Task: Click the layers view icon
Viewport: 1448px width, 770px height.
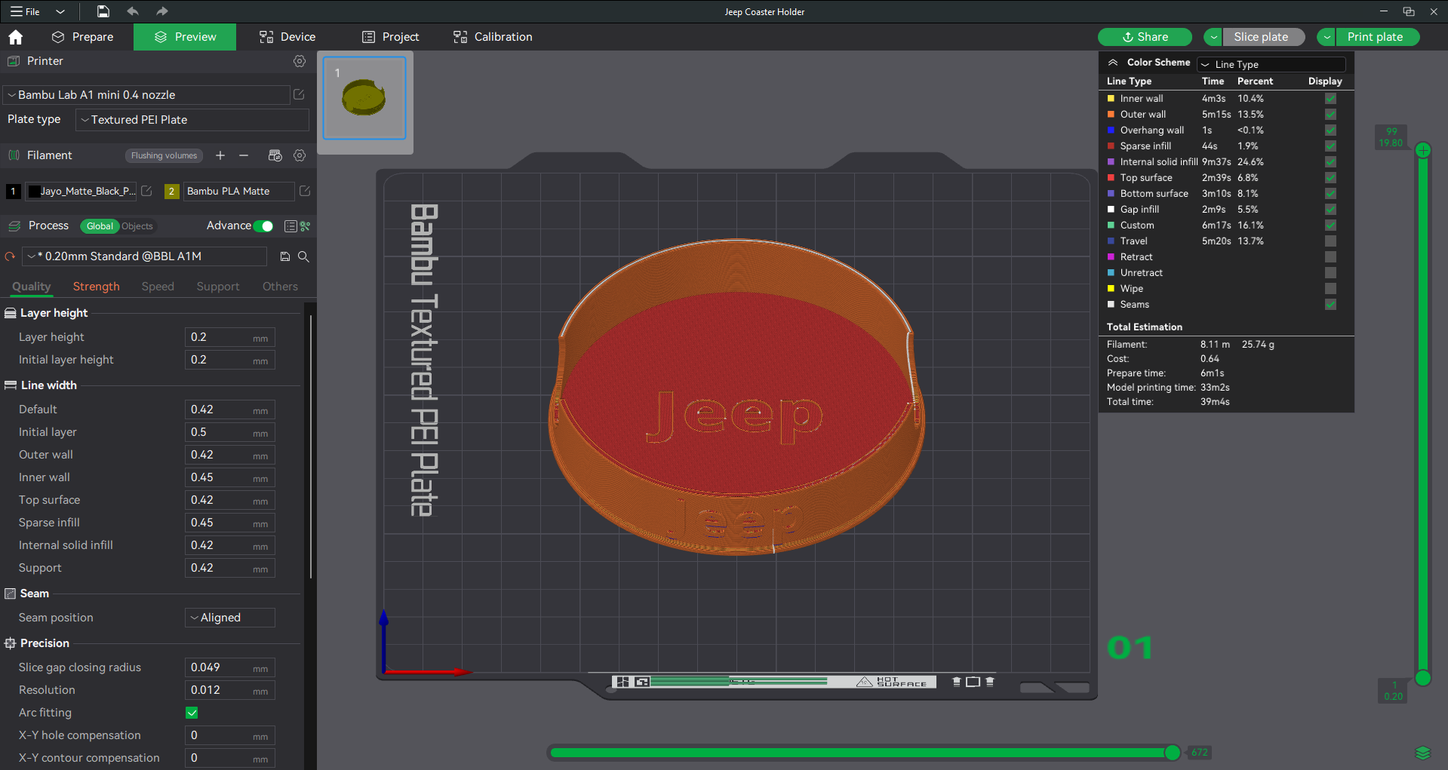Action: pos(1422,753)
